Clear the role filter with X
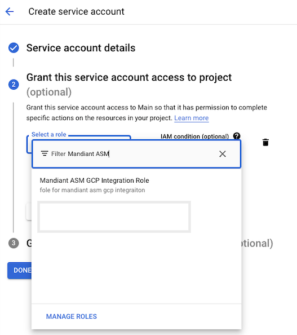The image size is (297, 335). [x=223, y=154]
